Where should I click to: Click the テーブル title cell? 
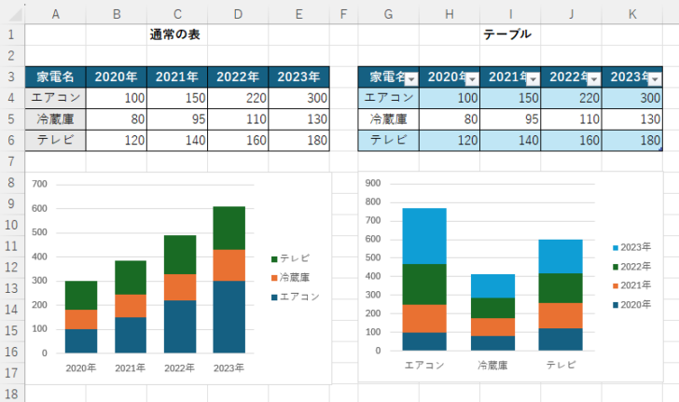(509, 35)
